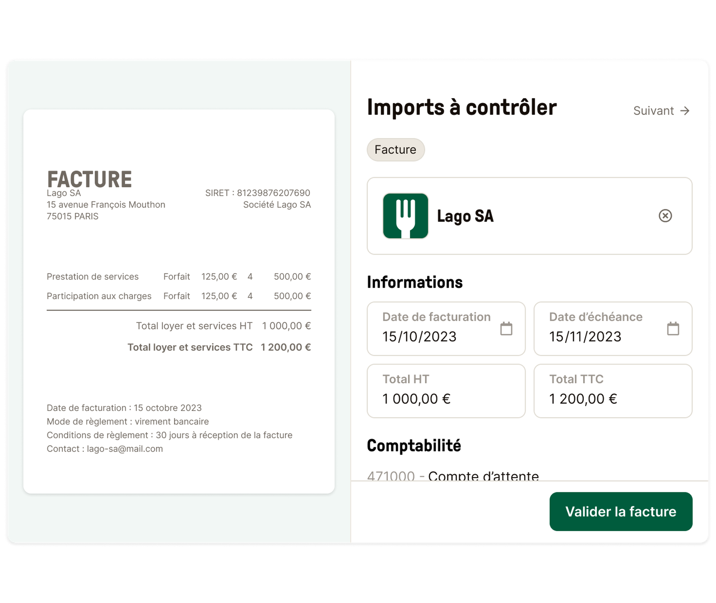Screen dimensions: 716x603
Task: Click the fork icon beside Lago SA
Action: click(x=405, y=216)
